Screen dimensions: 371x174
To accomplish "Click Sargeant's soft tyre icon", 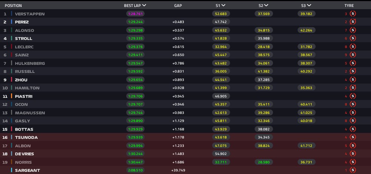I will click(353, 170).
